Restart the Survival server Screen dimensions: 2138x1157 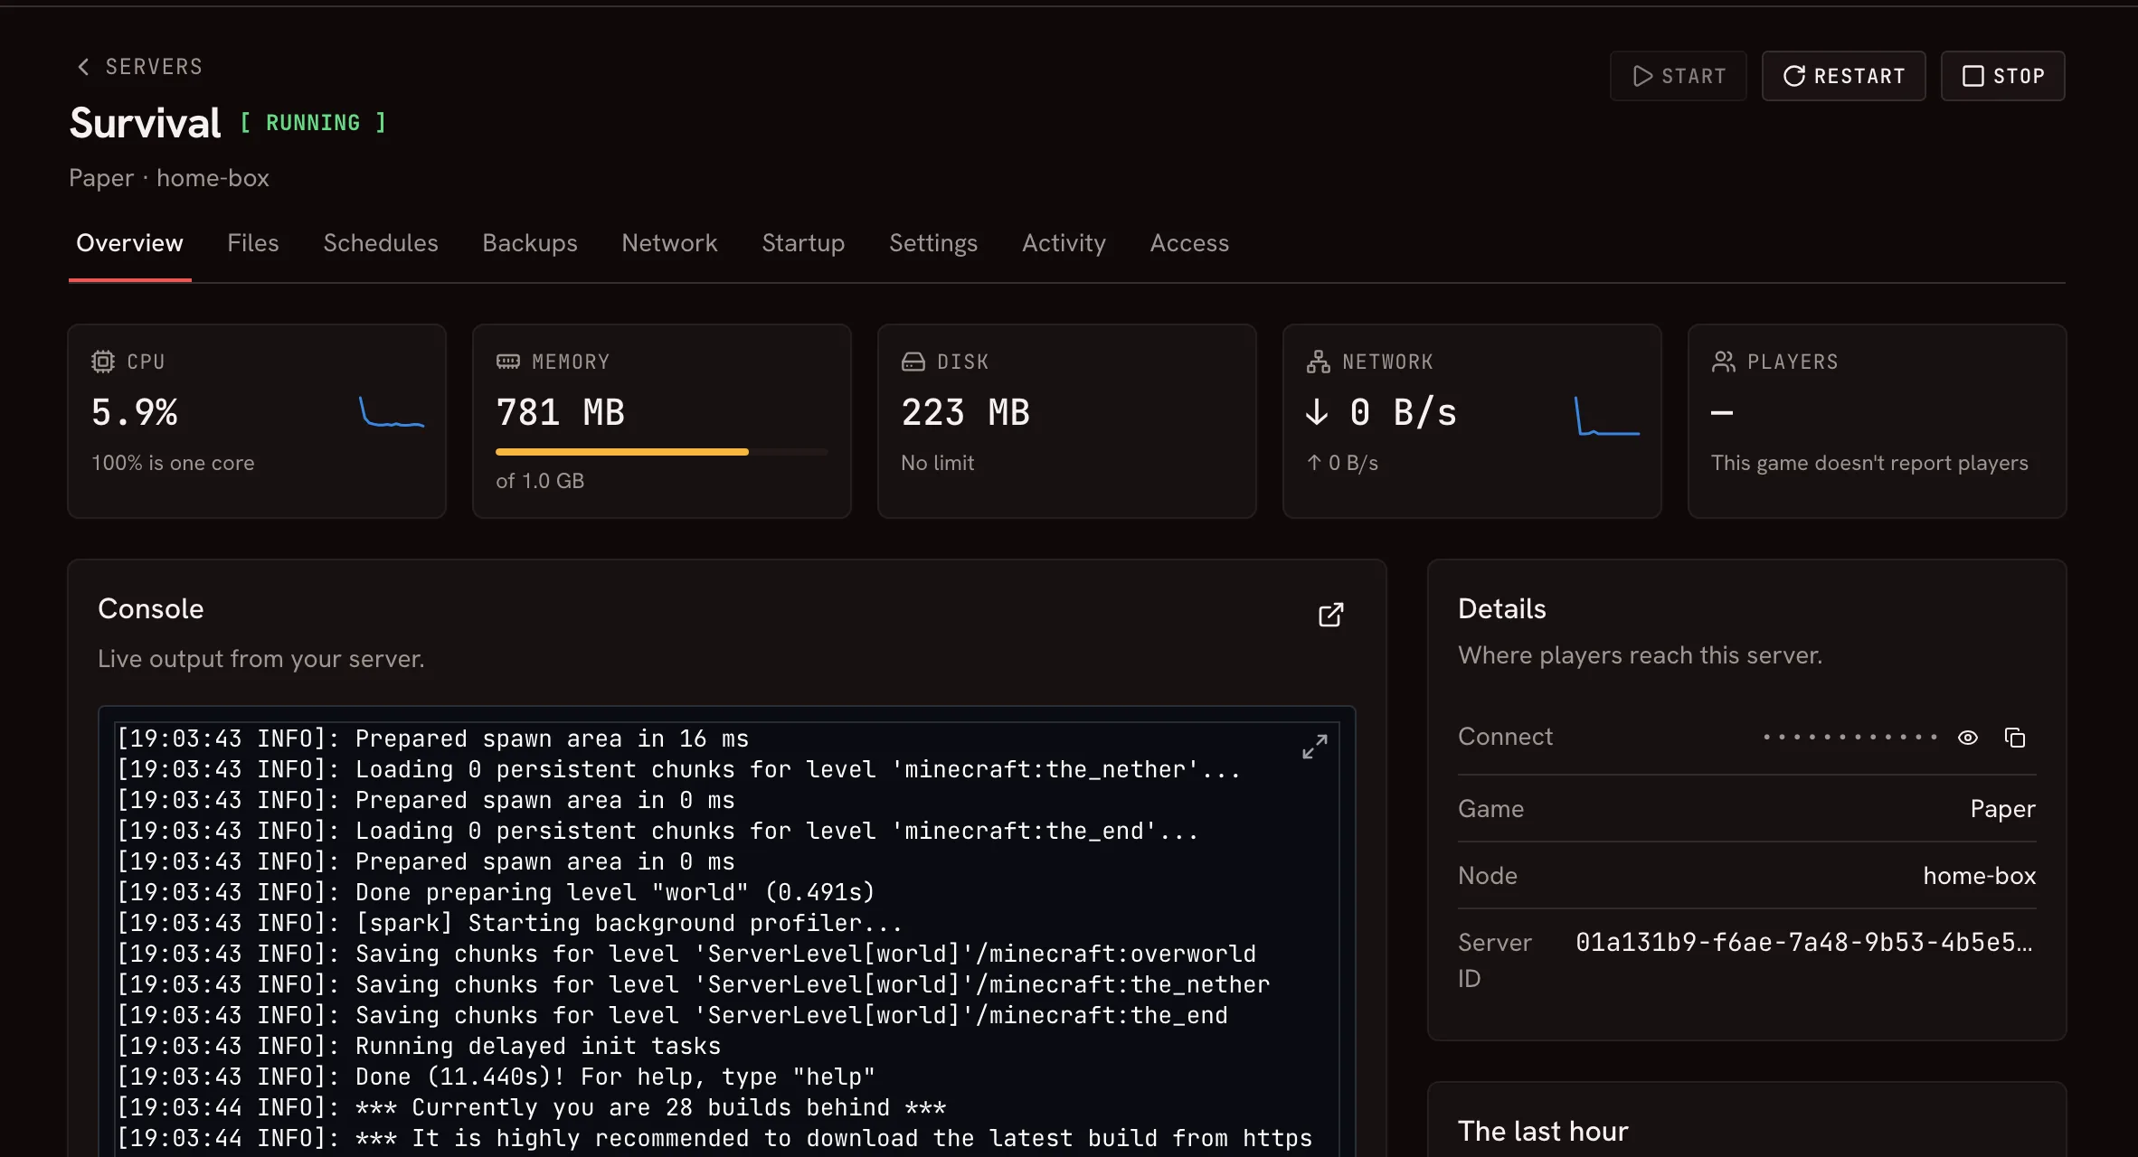click(x=1843, y=76)
